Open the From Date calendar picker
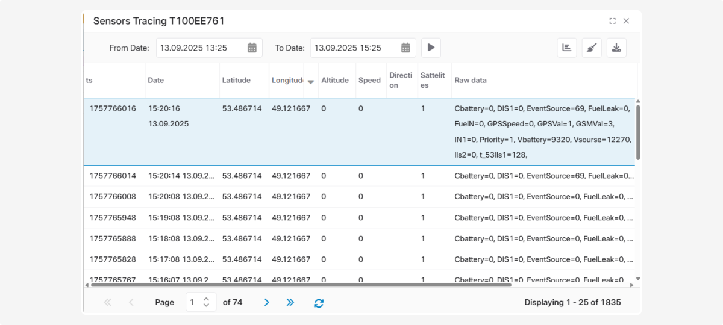This screenshot has width=723, height=325. [x=252, y=48]
